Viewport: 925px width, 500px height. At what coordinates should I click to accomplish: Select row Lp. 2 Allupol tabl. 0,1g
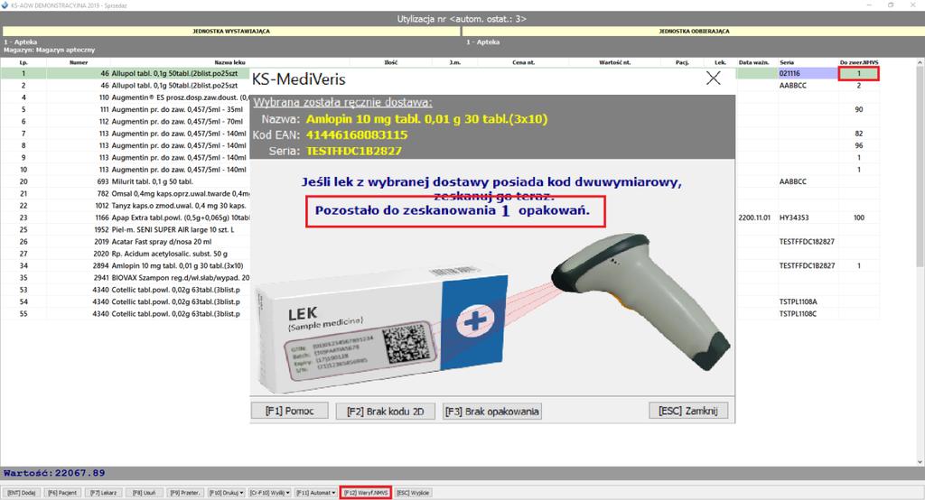click(125, 86)
